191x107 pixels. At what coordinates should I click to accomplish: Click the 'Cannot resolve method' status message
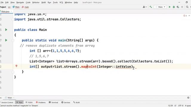tap(19, 106)
